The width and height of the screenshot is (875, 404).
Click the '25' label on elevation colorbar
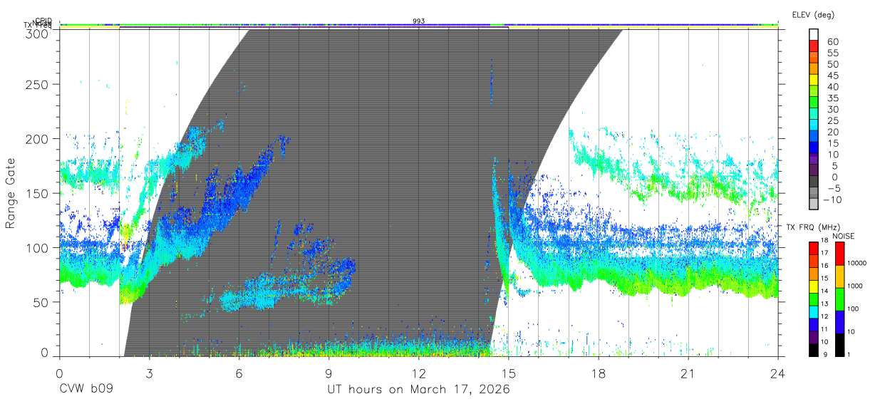click(x=832, y=120)
